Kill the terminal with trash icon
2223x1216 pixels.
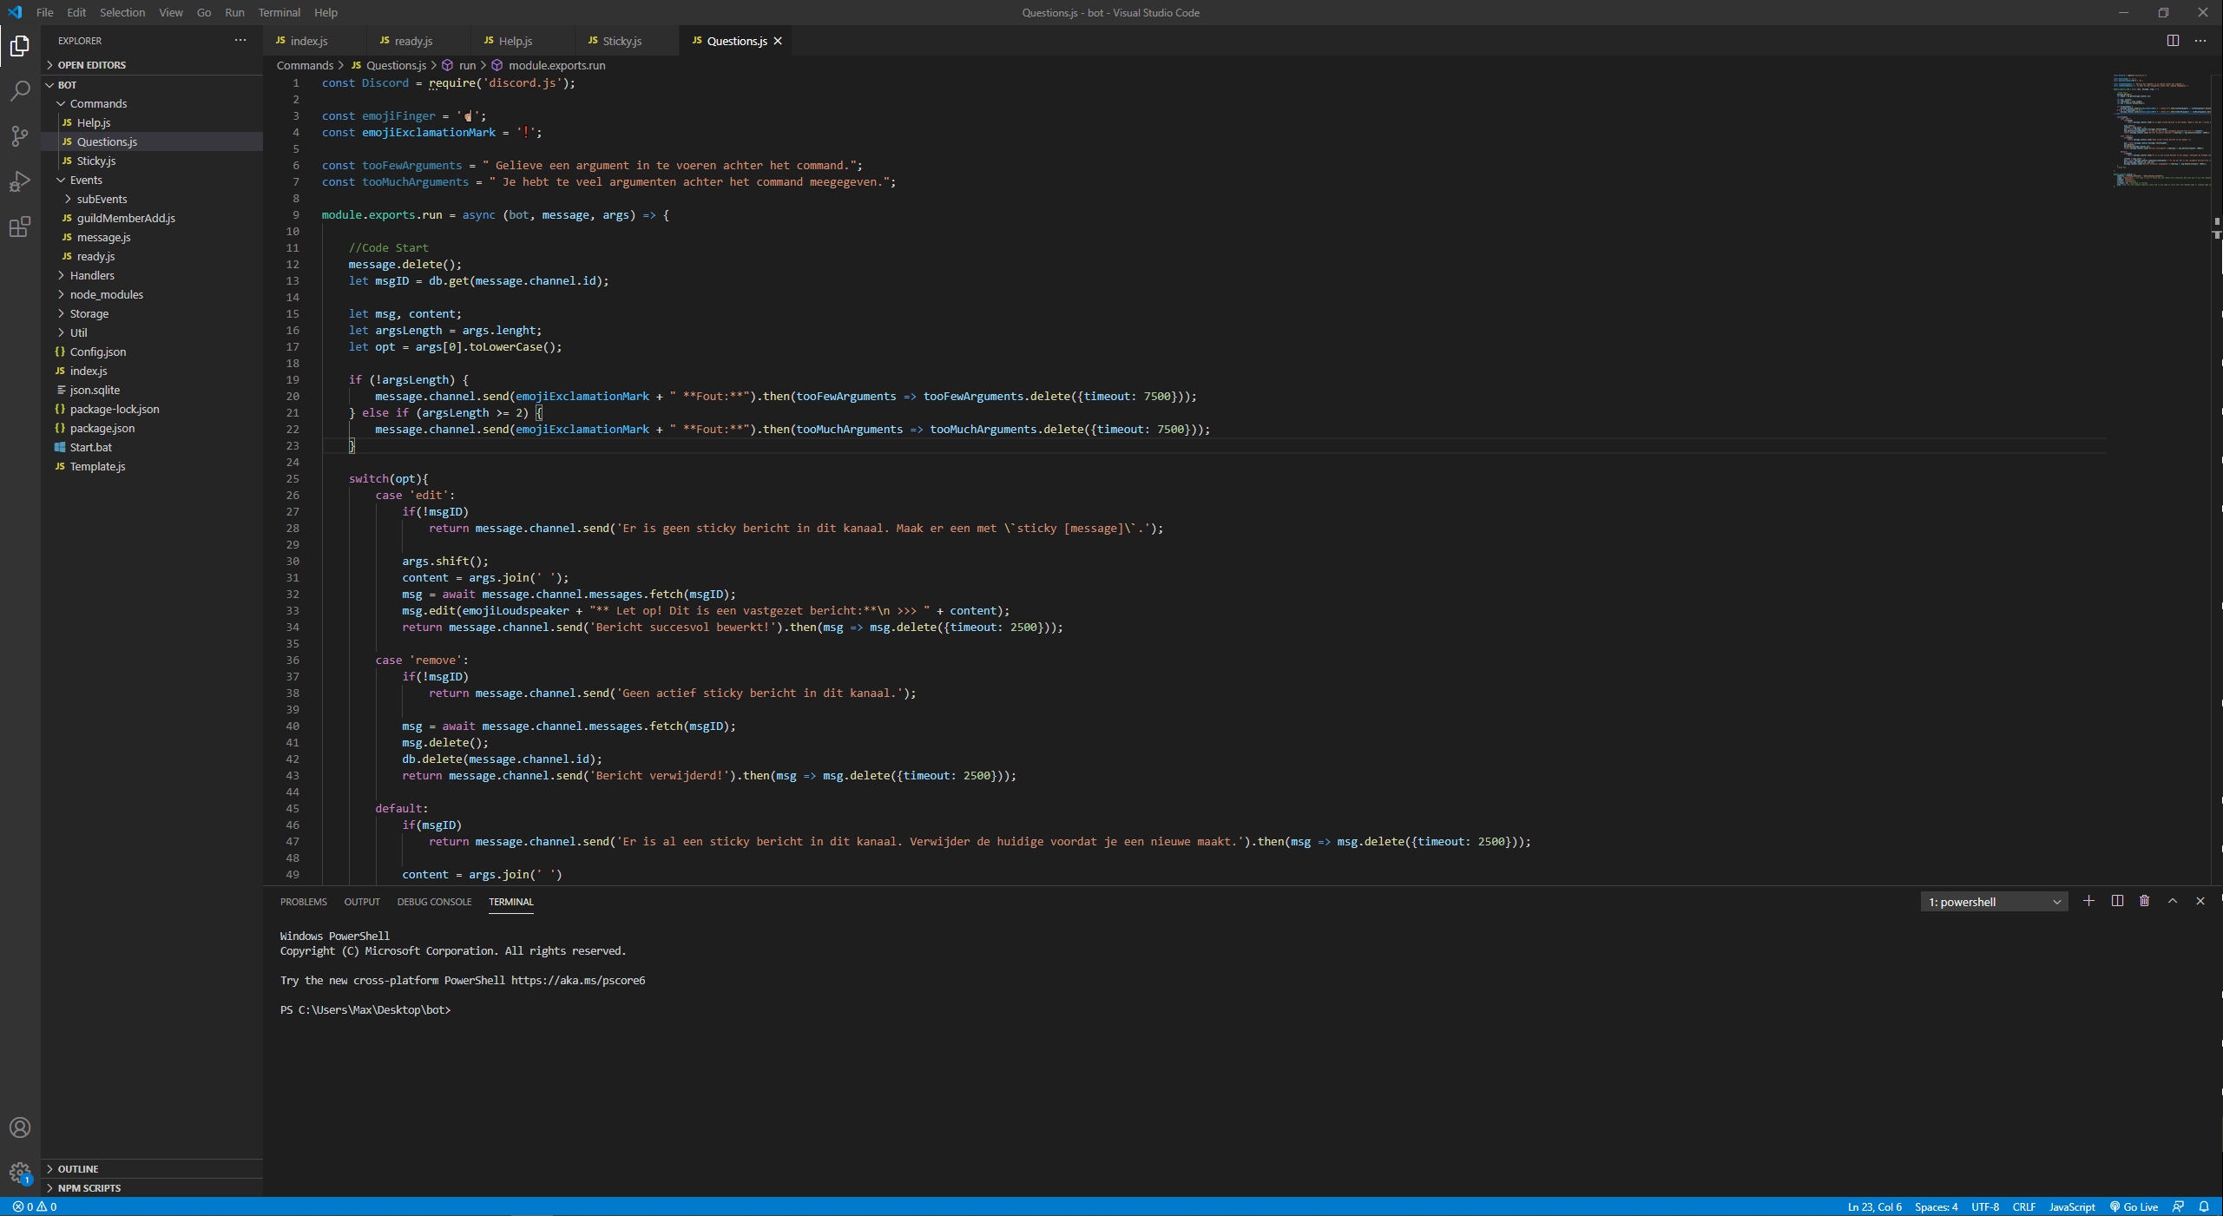tap(2144, 901)
